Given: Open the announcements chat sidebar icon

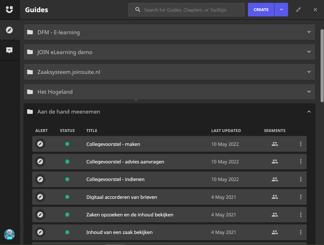Looking at the screenshot, I should [x=9, y=50].
